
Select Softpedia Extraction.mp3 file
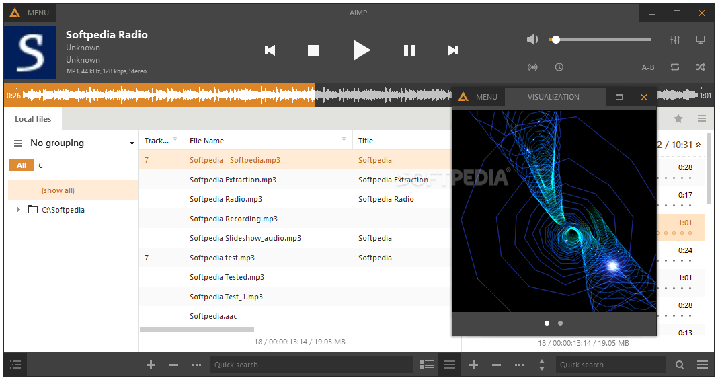click(233, 180)
